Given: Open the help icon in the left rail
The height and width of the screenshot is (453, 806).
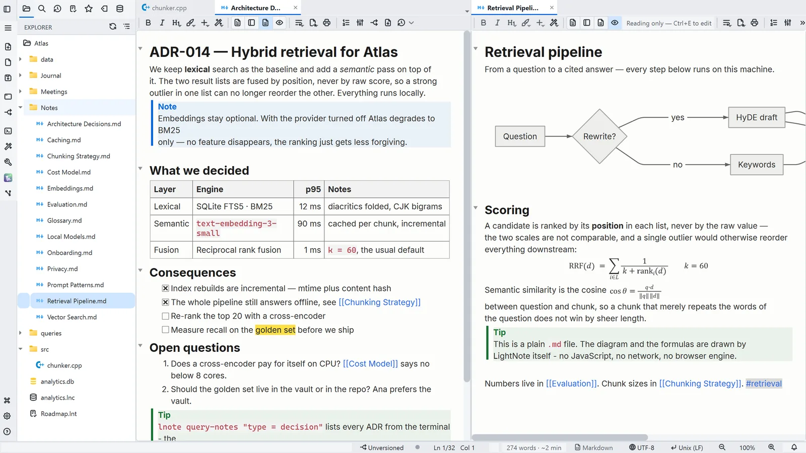Looking at the screenshot, I should pyautogui.click(x=8, y=431).
